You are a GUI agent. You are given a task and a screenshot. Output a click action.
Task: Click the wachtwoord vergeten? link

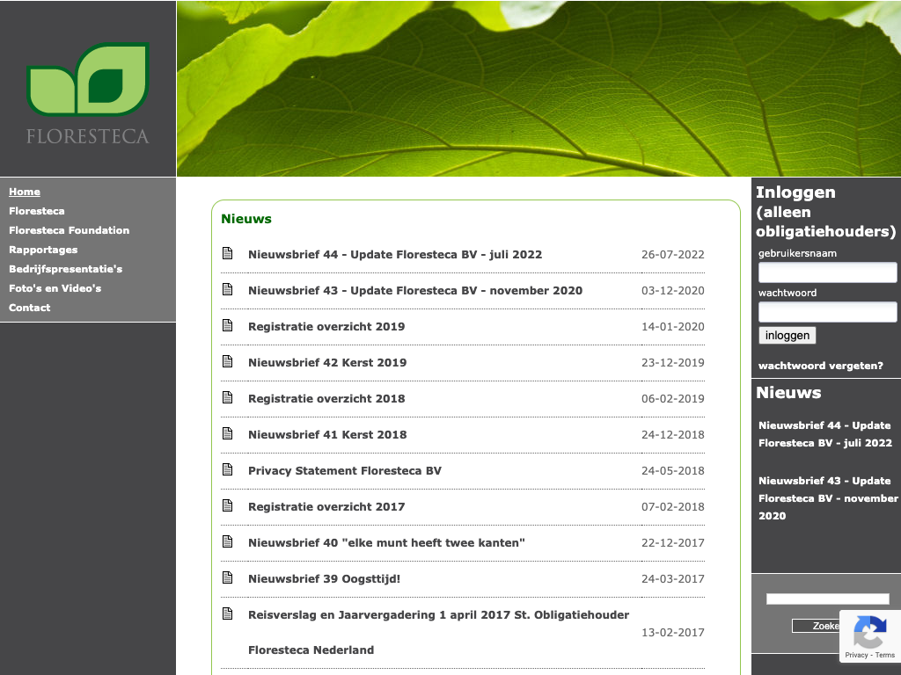820,366
